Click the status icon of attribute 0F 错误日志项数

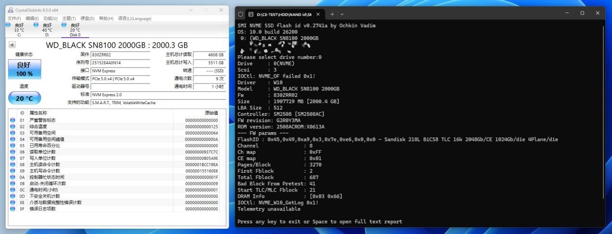click(13, 209)
